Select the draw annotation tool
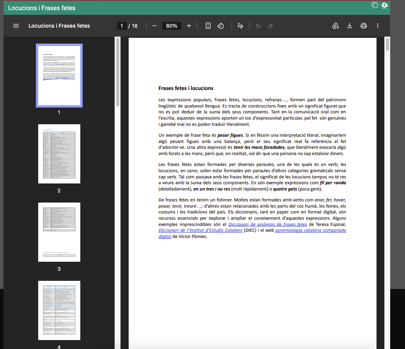Screen dimensions: 405x349 [x=241, y=26]
